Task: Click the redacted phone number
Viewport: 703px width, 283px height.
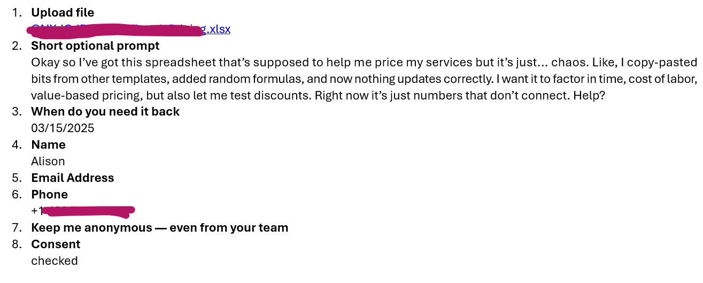Action: click(x=83, y=211)
